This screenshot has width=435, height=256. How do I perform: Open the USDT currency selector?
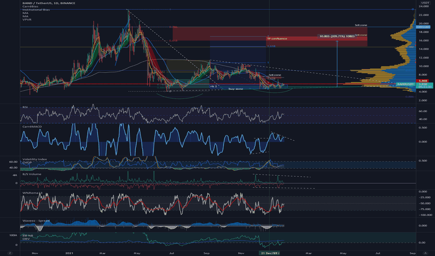coord(425,3)
